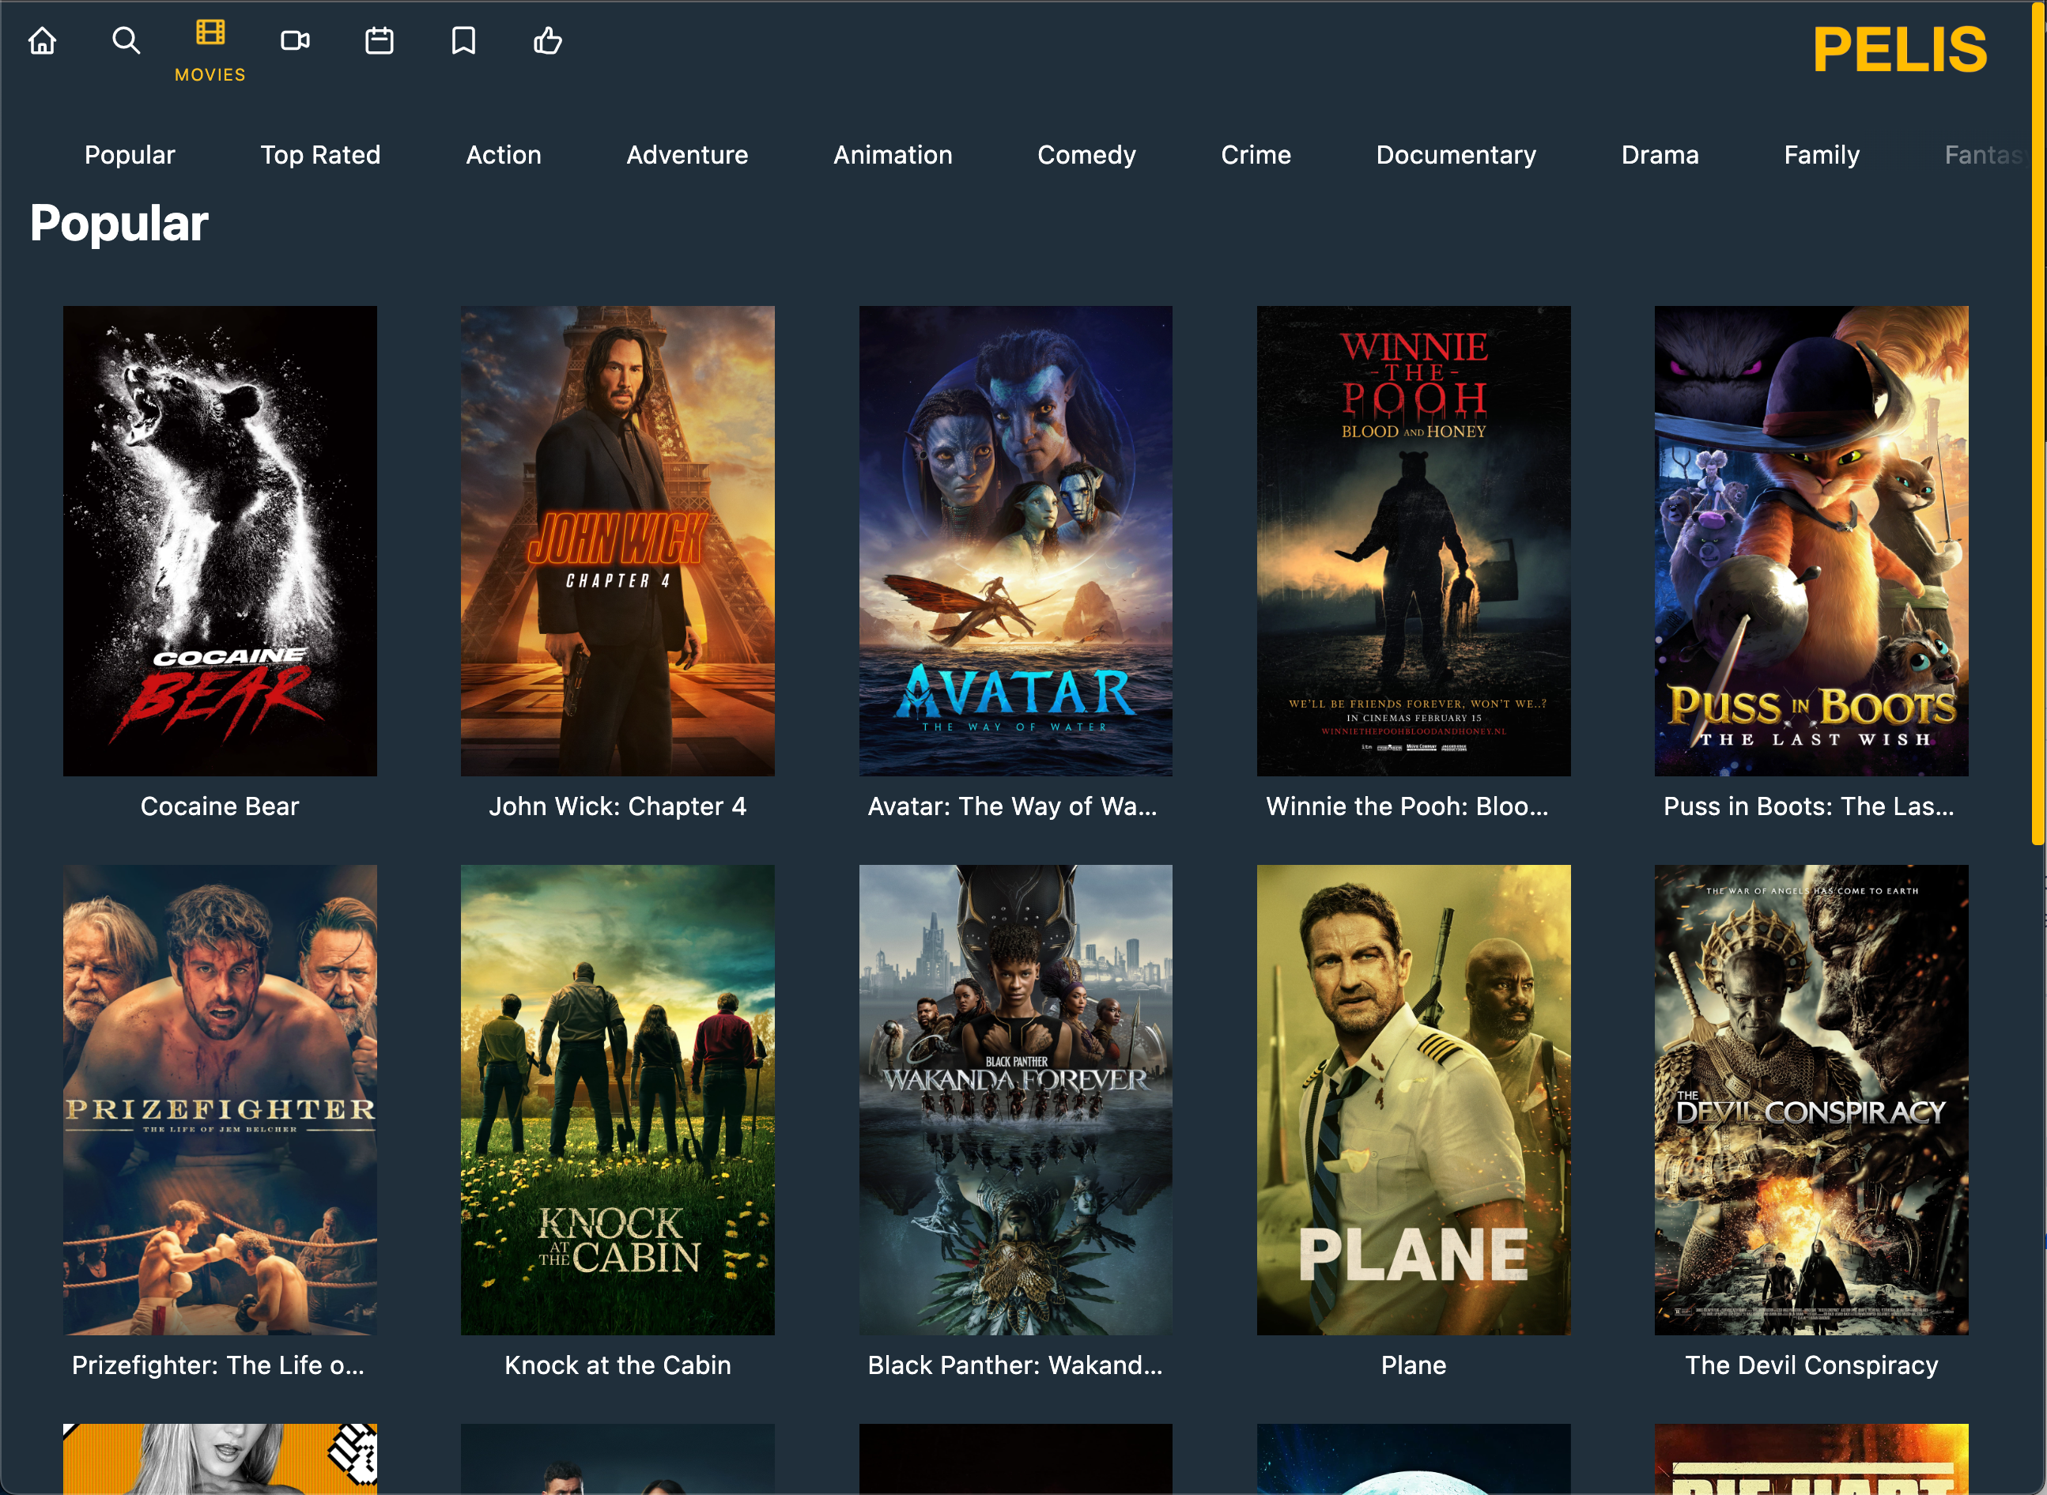The width and height of the screenshot is (2047, 1495).
Task: Open the Winnie the Pooh poster
Action: (x=1414, y=540)
